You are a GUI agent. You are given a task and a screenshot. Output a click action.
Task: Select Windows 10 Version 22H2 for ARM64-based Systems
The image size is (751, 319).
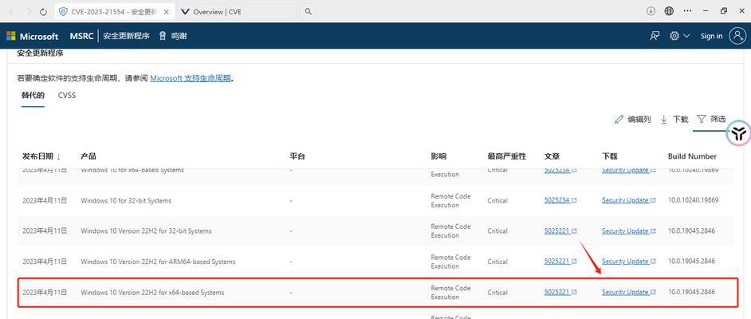click(x=158, y=262)
